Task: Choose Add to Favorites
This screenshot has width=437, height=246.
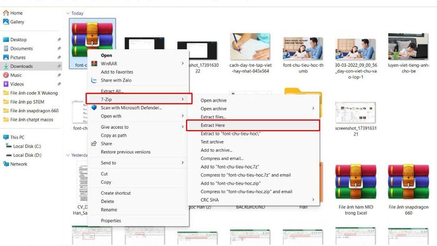Action: click(x=117, y=72)
